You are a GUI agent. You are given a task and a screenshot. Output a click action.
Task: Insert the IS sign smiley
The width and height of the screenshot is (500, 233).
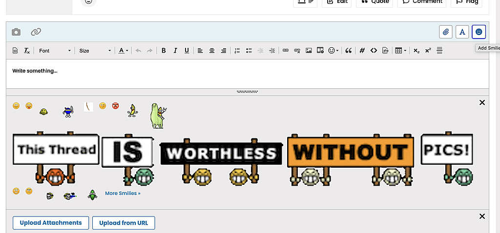[128, 161]
